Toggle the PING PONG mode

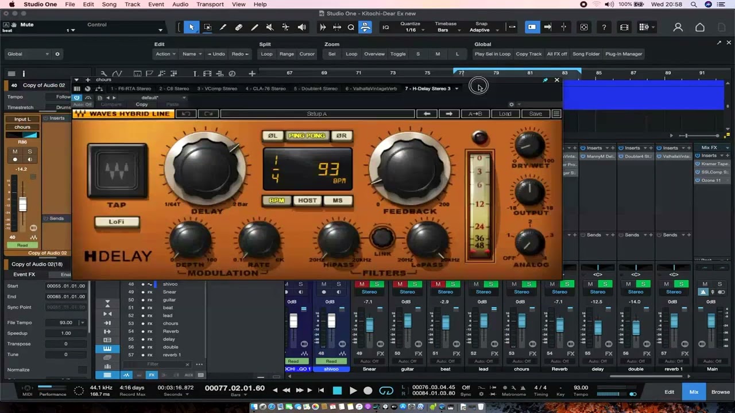(x=307, y=135)
